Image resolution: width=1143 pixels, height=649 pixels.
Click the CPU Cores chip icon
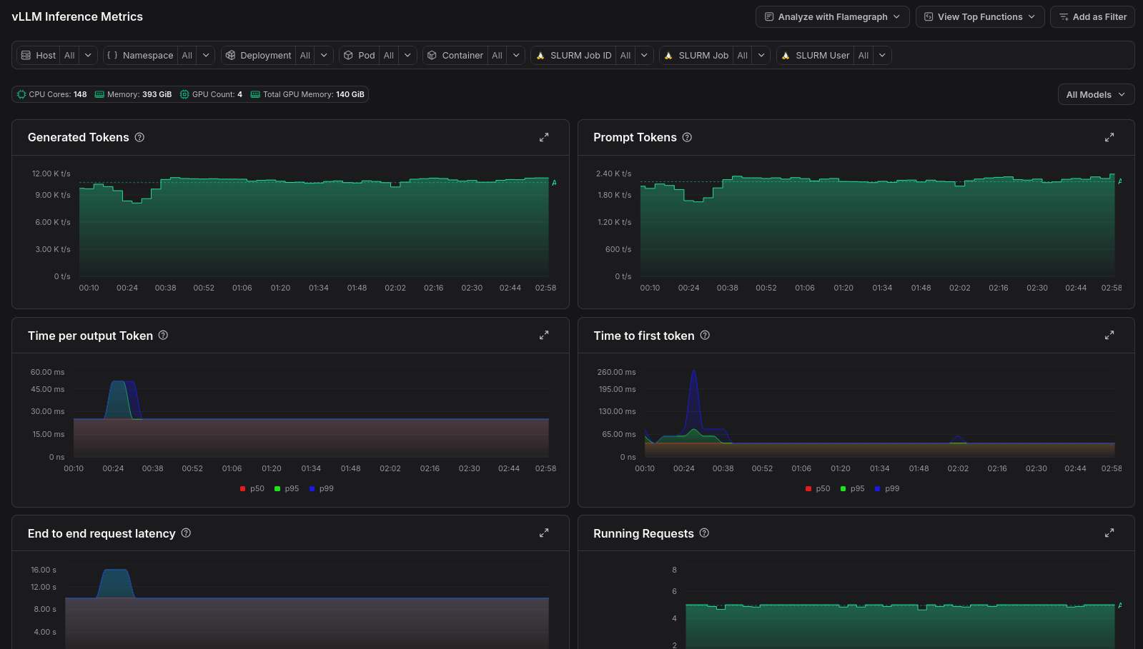21,94
